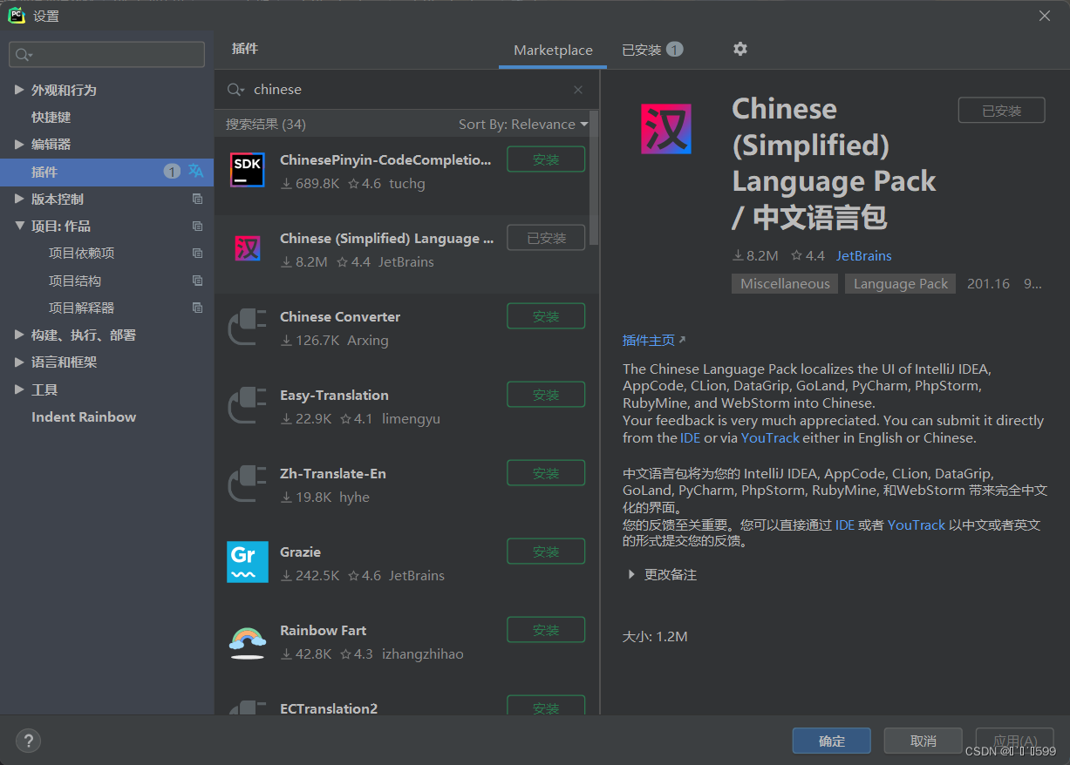Switch to the Marketplace tab

pos(553,51)
